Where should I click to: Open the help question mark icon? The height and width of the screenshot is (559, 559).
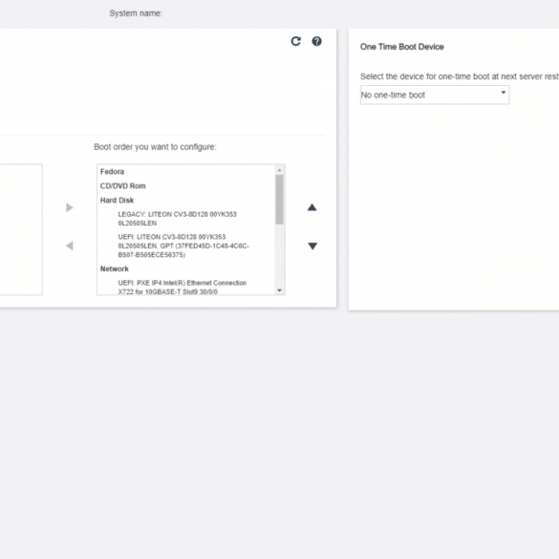[x=316, y=41]
